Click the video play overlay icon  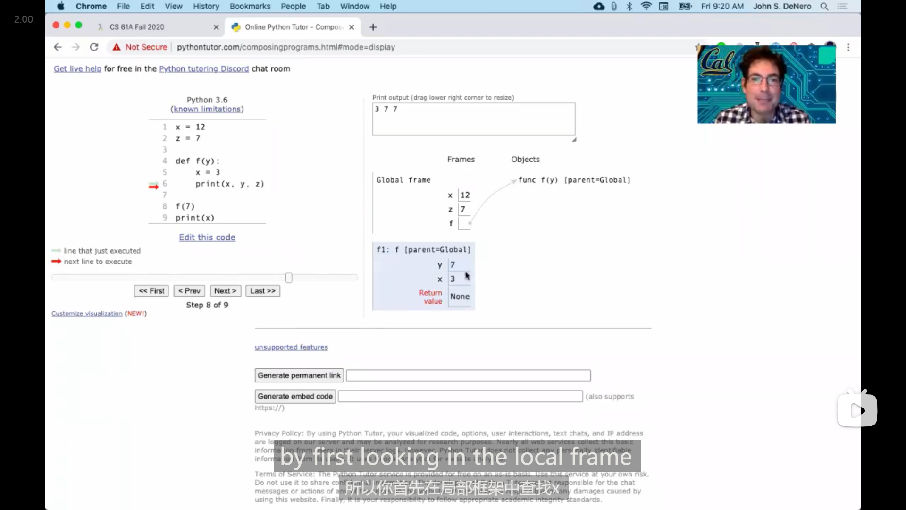point(857,410)
